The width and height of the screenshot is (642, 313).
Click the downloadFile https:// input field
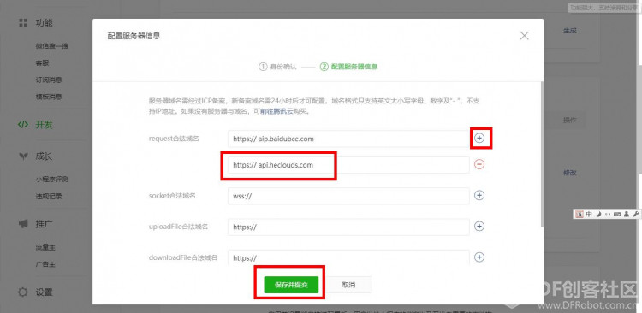click(348, 257)
